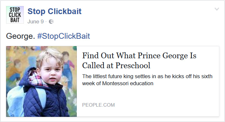This screenshot has width=225, height=122.
Task: Click the Prince George article thumbnail
Action: (x=41, y=81)
